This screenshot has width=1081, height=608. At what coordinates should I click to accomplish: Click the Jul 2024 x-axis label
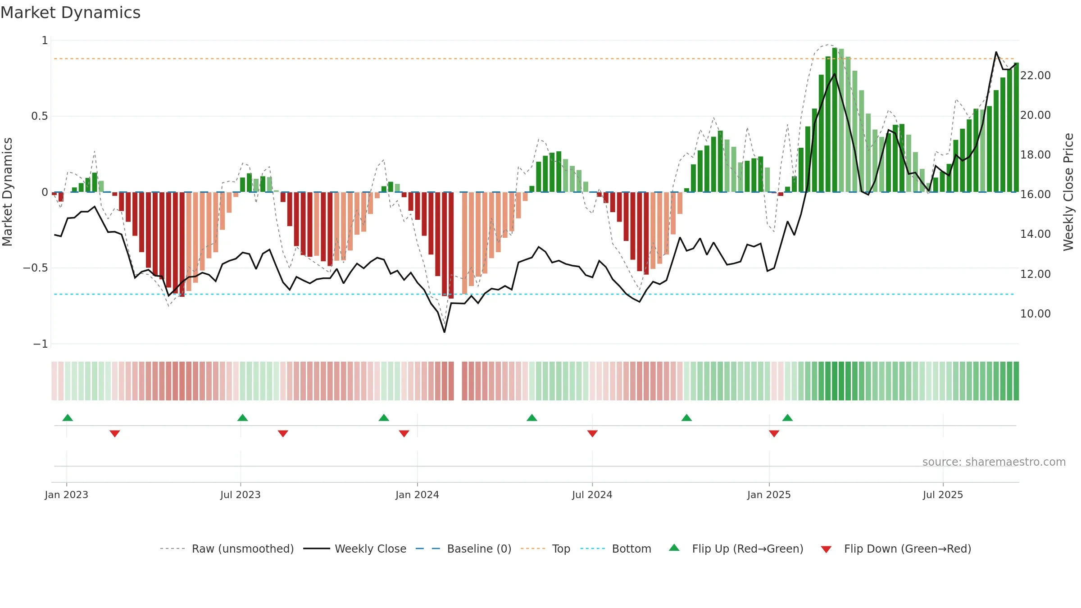[x=592, y=495]
